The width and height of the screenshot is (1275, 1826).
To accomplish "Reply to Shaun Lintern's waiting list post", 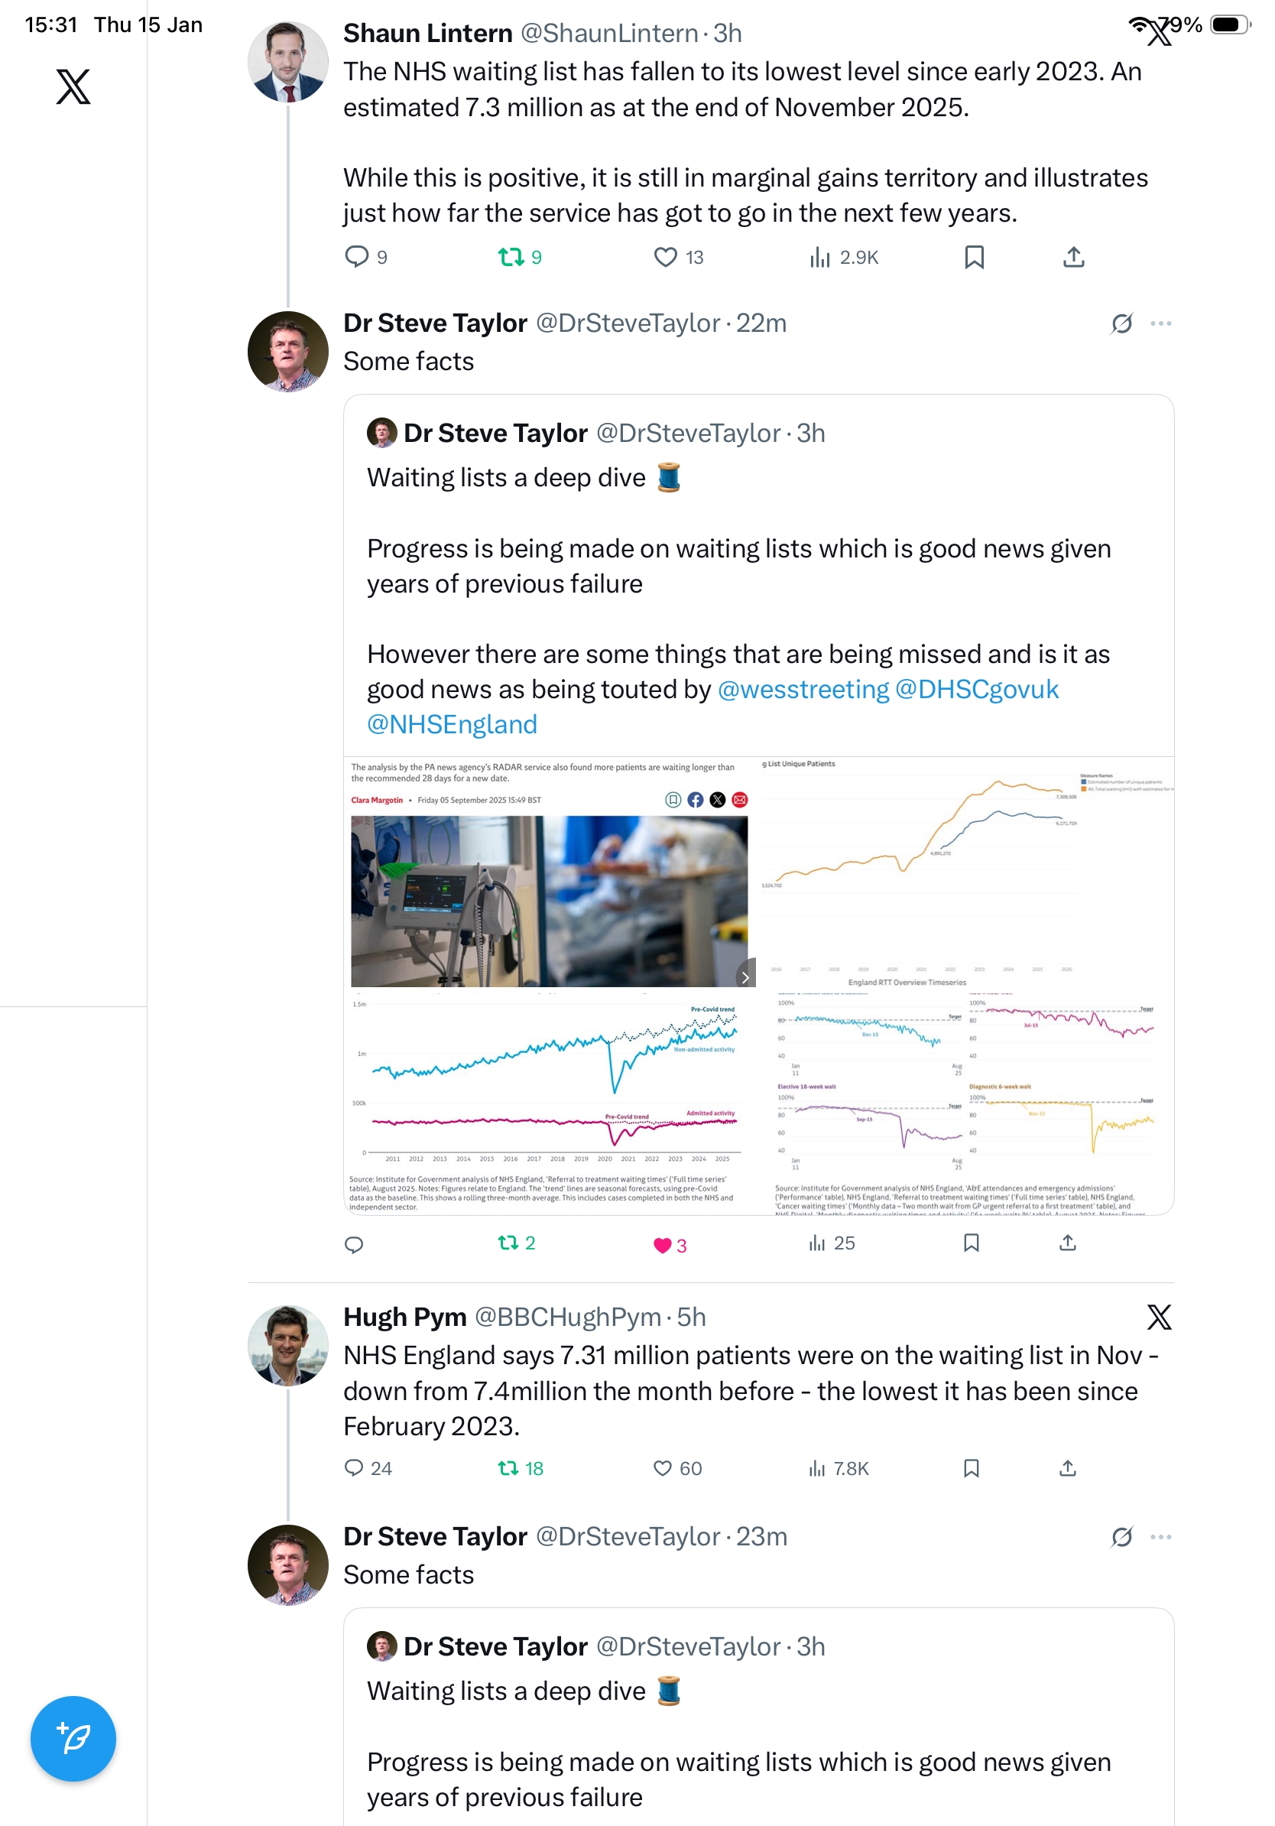I will click(356, 257).
